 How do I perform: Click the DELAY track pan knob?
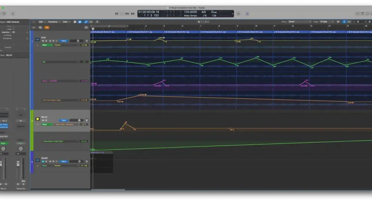(x=87, y=120)
